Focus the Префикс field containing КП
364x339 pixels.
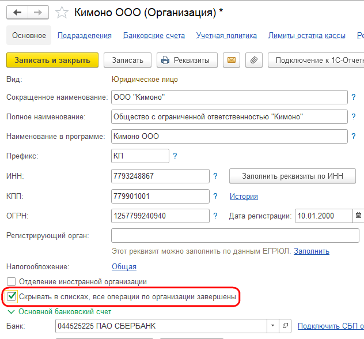[x=140, y=156]
